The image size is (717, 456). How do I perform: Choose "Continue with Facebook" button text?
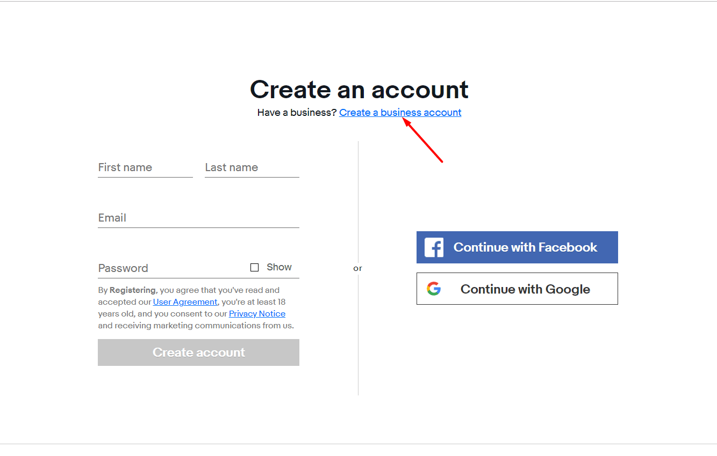(525, 247)
